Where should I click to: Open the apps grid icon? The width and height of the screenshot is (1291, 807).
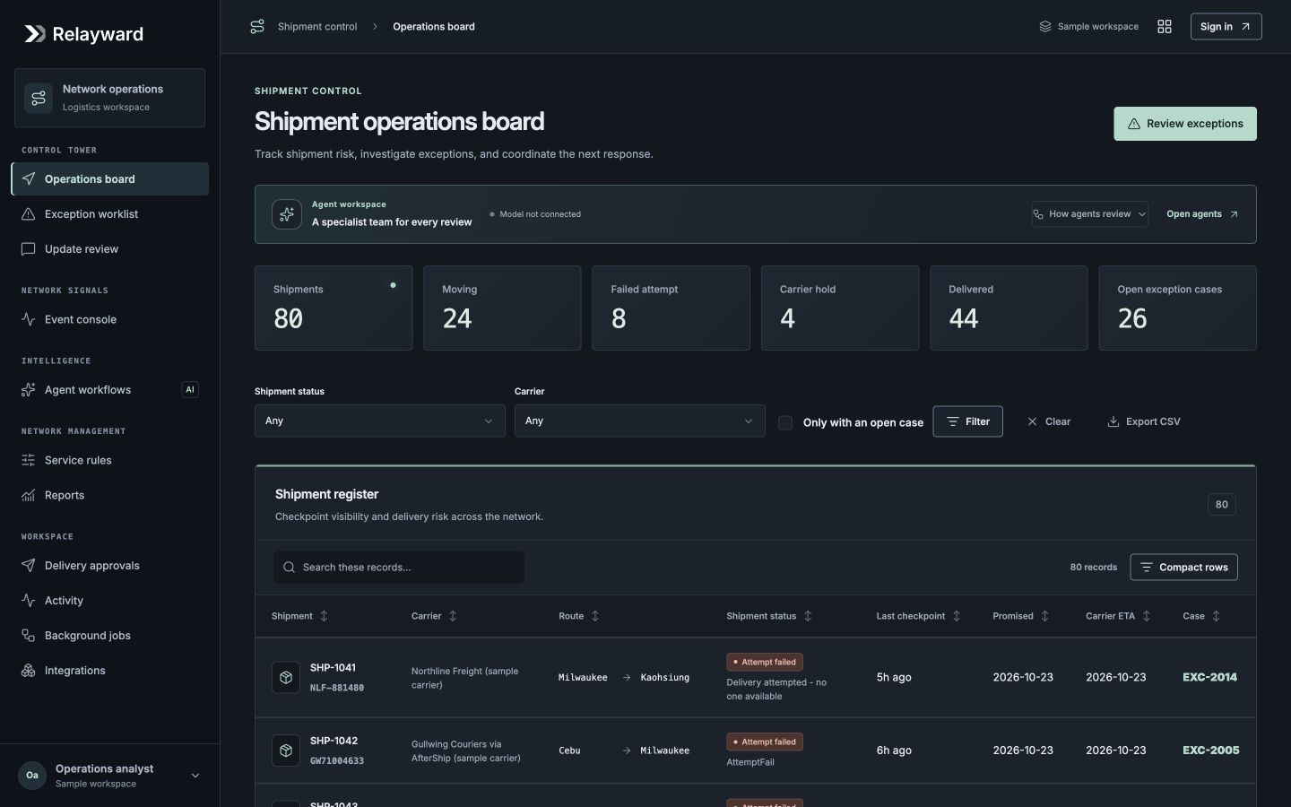(1165, 27)
